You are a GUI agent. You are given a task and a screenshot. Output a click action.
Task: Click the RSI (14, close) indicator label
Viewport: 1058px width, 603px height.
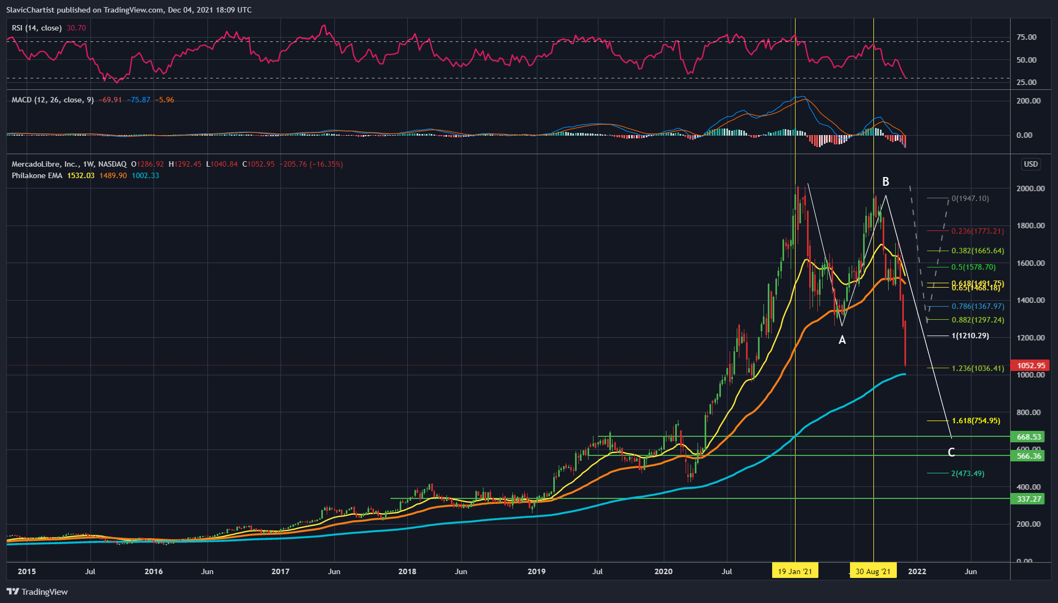(x=36, y=28)
